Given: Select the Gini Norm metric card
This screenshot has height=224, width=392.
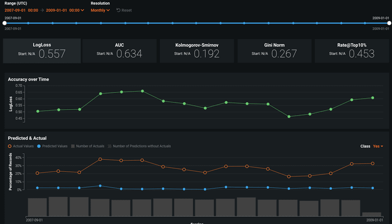Looking at the screenshot, I should click(274, 51).
